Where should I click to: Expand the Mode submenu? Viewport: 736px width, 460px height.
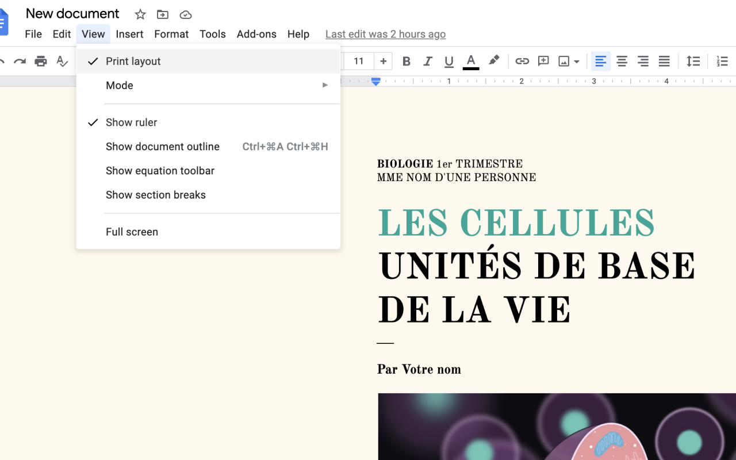[x=208, y=85]
